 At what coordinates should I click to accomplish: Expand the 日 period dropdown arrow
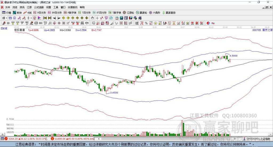(6, 18)
